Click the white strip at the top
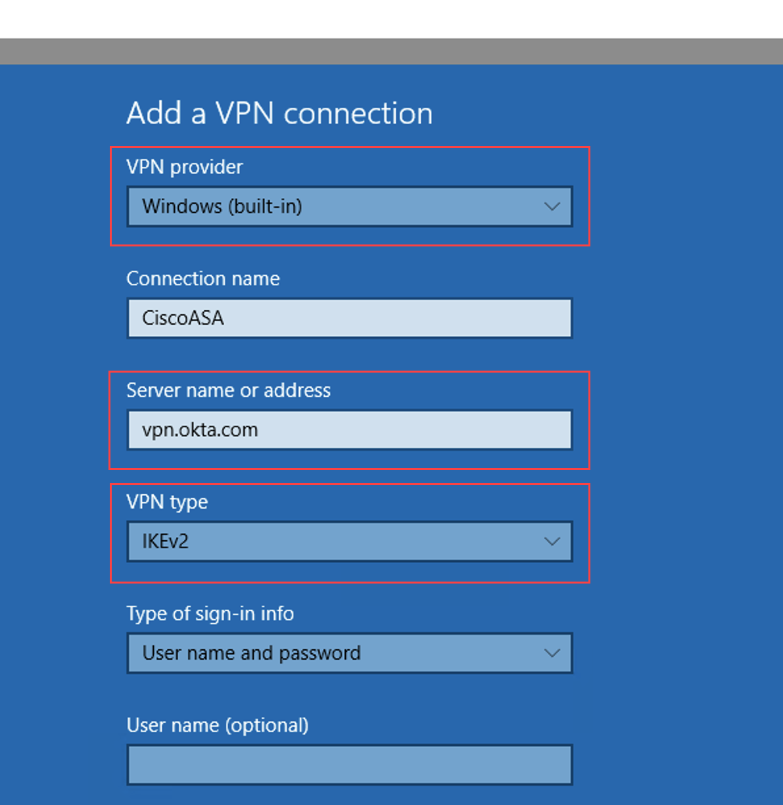This screenshot has height=805, width=783. (391, 19)
